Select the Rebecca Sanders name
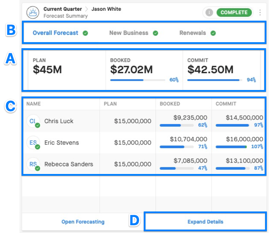 point(68,164)
